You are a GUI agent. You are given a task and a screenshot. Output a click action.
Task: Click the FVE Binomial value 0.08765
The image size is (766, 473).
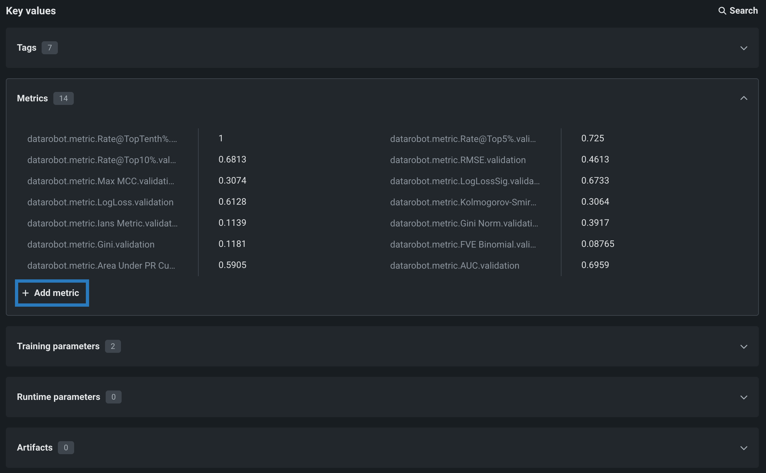pyautogui.click(x=598, y=244)
